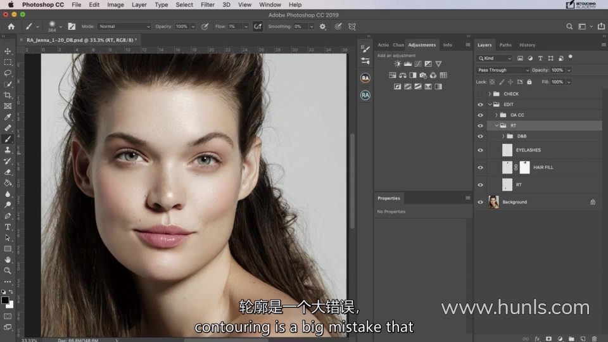This screenshot has height=342, width=608.
Task: Open the Window menu
Action: pos(270,4)
